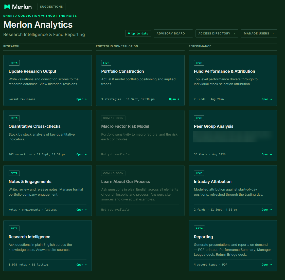285x280 pixels.
Task: Open the Advisory Board page
Action: click(173, 33)
